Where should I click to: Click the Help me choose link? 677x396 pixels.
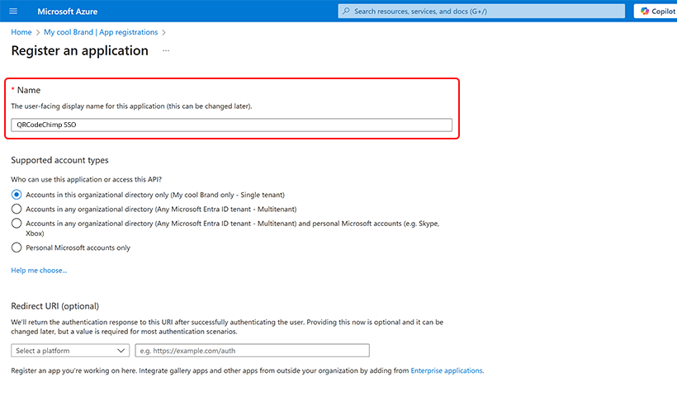(x=39, y=271)
